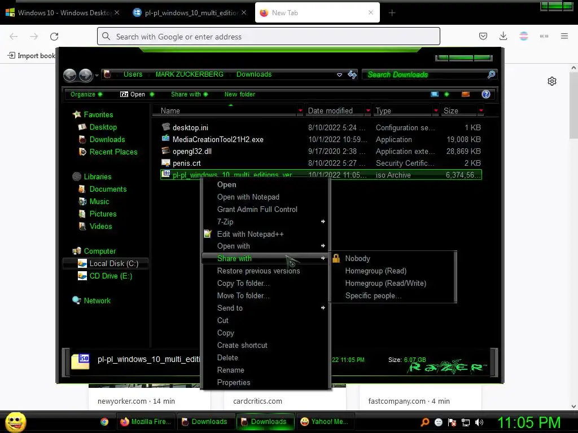Click the Date modified column filter arrow
The width and height of the screenshot is (578, 433).
(368, 111)
